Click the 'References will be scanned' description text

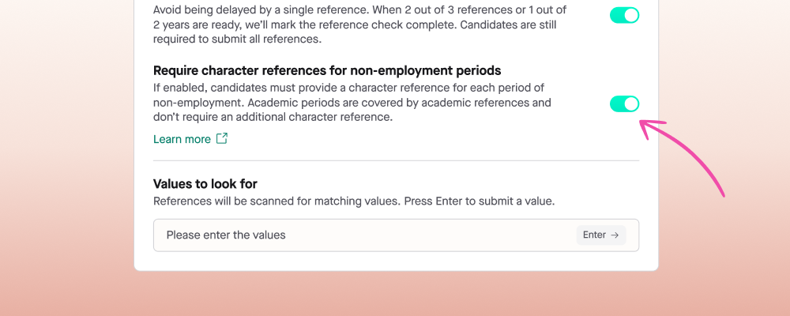click(354, 201)
